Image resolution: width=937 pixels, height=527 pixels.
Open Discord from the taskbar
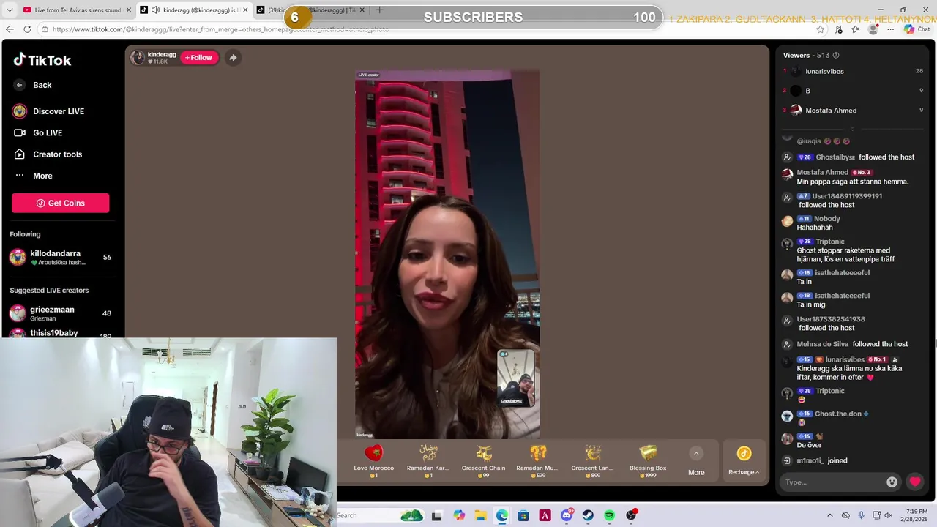[567, 515]
